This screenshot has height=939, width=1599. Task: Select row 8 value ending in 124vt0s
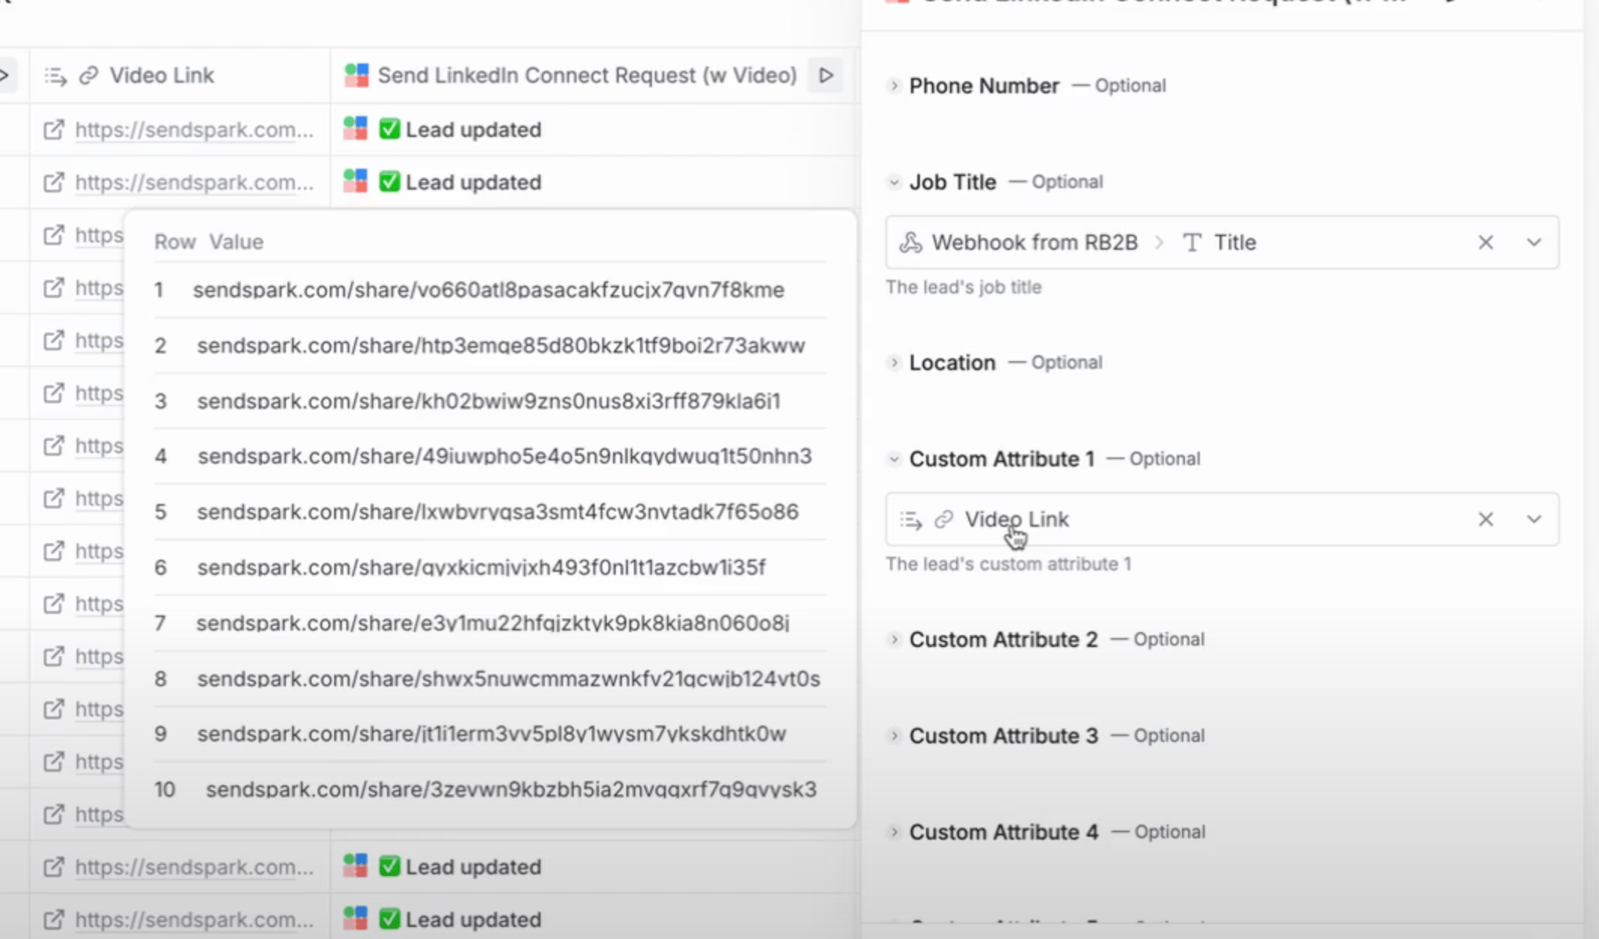[509, 679]
